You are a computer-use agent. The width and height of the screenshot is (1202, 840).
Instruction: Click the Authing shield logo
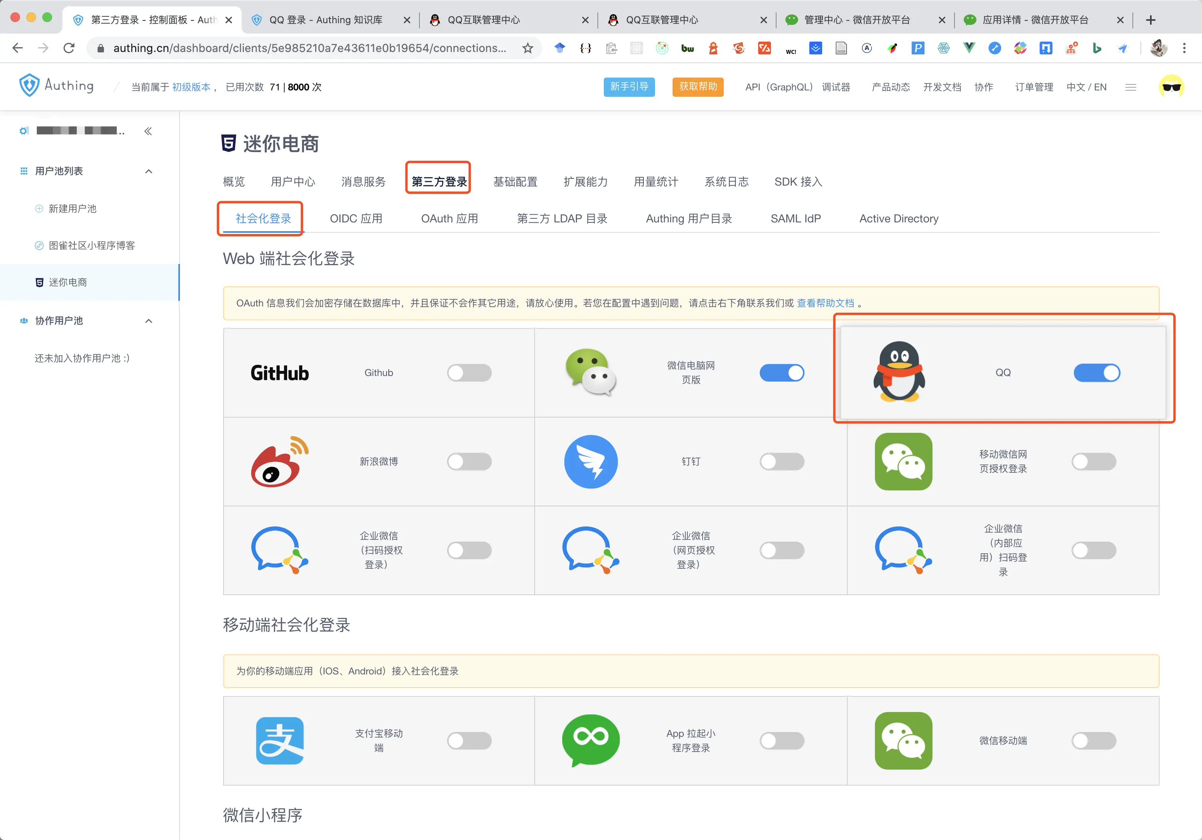point(29,85)
